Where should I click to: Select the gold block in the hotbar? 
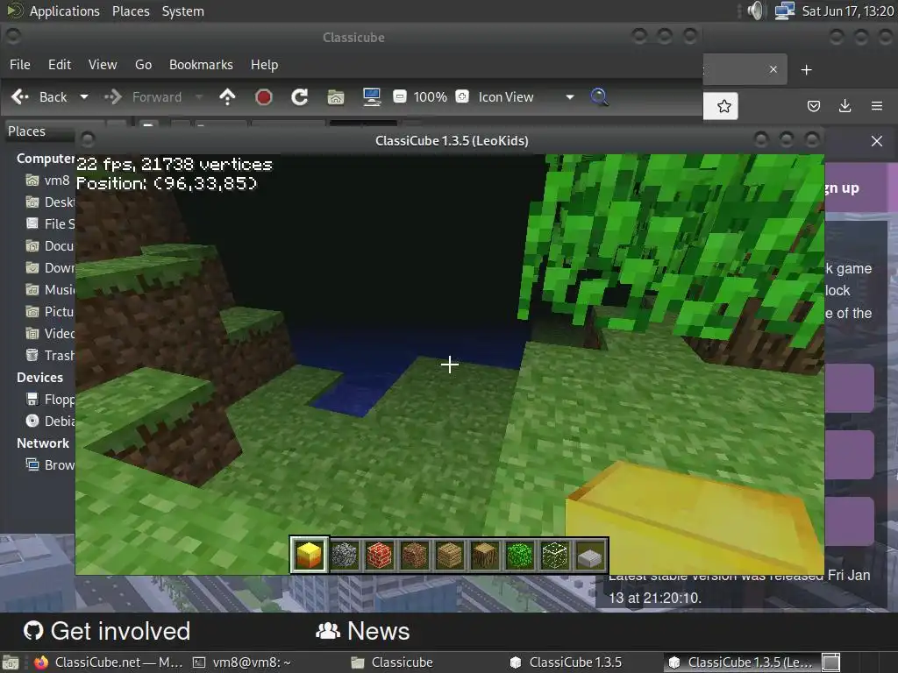tap(310, 555)
